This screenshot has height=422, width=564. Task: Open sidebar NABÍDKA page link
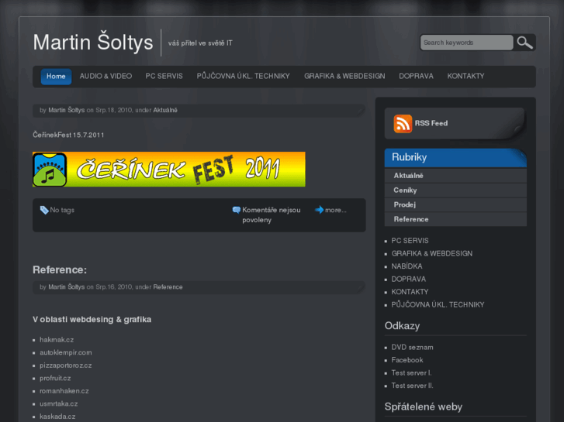click(x=407, y=266)
